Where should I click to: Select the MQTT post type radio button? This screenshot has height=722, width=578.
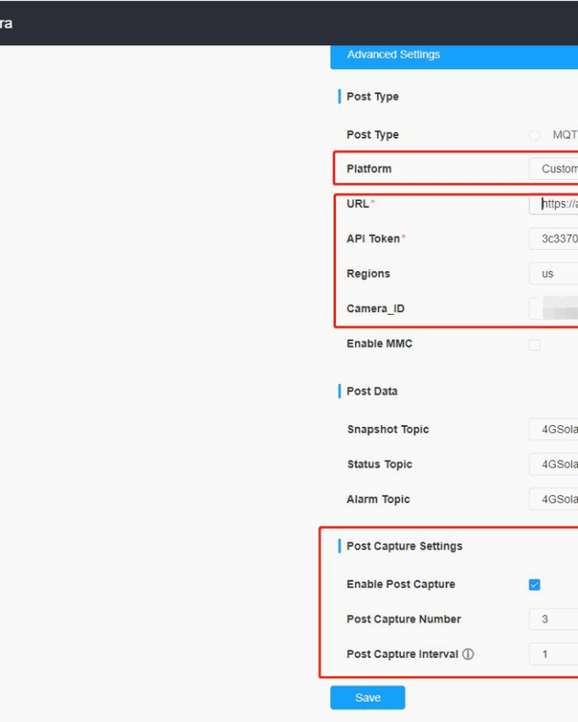pos(534,135)
